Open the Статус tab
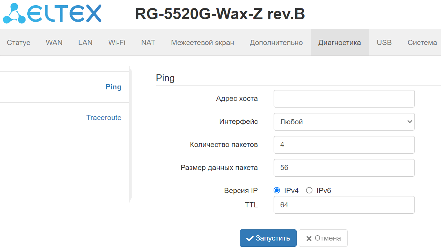The width and height of the screenshot is (441, 251). point(19,43)
